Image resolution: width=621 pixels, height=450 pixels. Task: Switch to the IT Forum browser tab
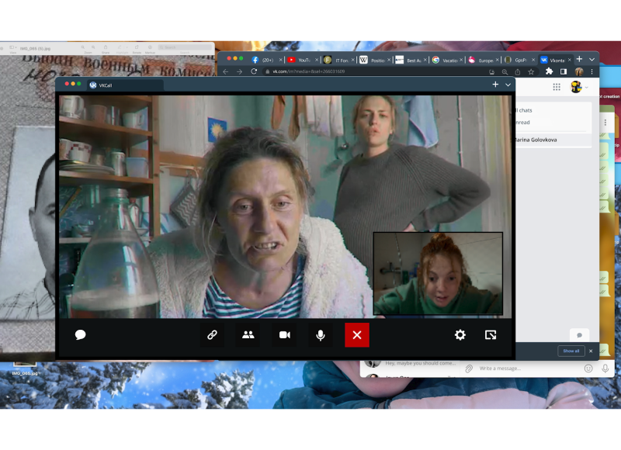tap(338, 61)
